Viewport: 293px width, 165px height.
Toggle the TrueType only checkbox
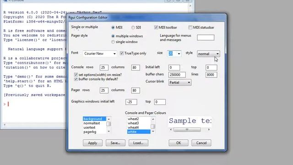122,53
